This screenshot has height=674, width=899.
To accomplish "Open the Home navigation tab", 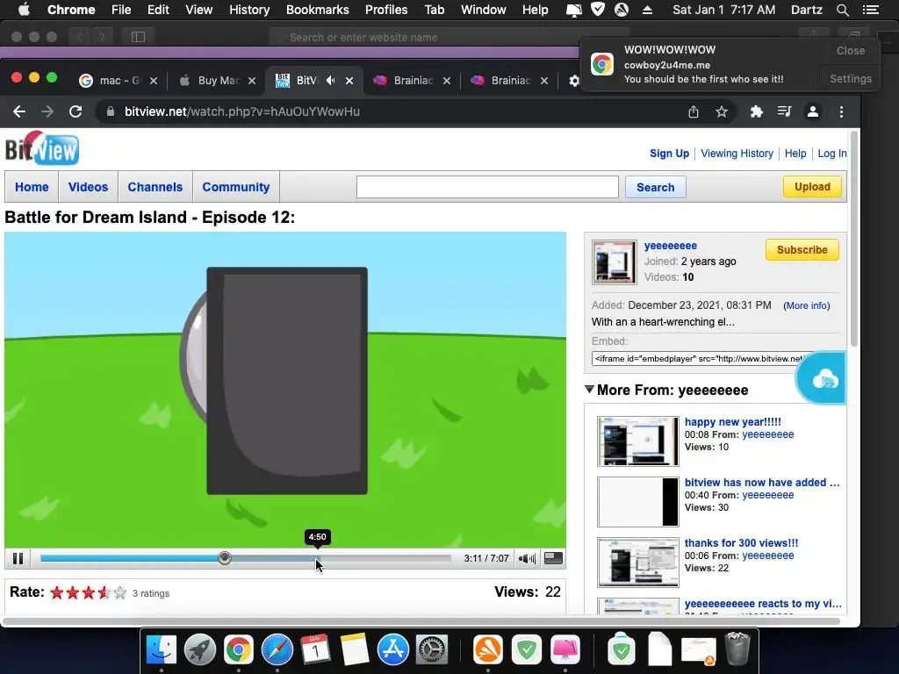I will tap(32, 187).
